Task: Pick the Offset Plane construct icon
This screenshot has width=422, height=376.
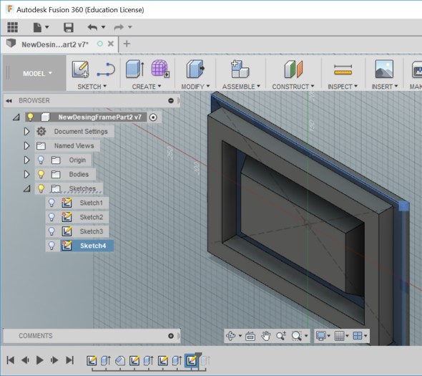Action: pyautogui.click(x=293, y=69)
